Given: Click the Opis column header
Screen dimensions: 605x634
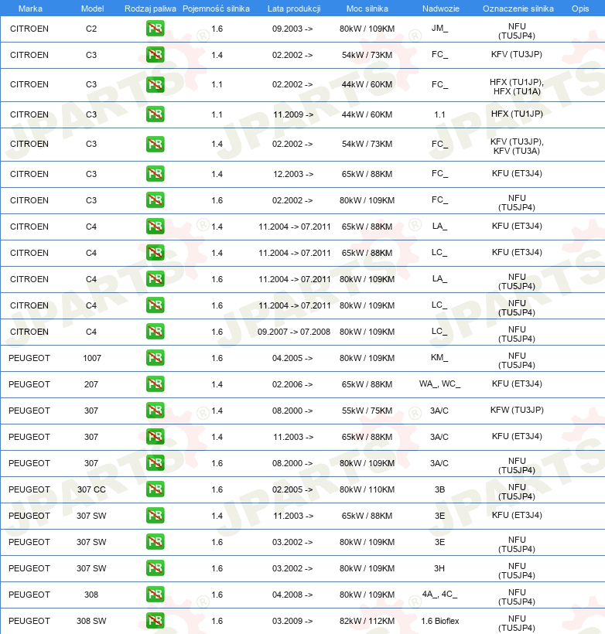Looking at the screenshot, I should pyautogui.click(x=580, y=9).
